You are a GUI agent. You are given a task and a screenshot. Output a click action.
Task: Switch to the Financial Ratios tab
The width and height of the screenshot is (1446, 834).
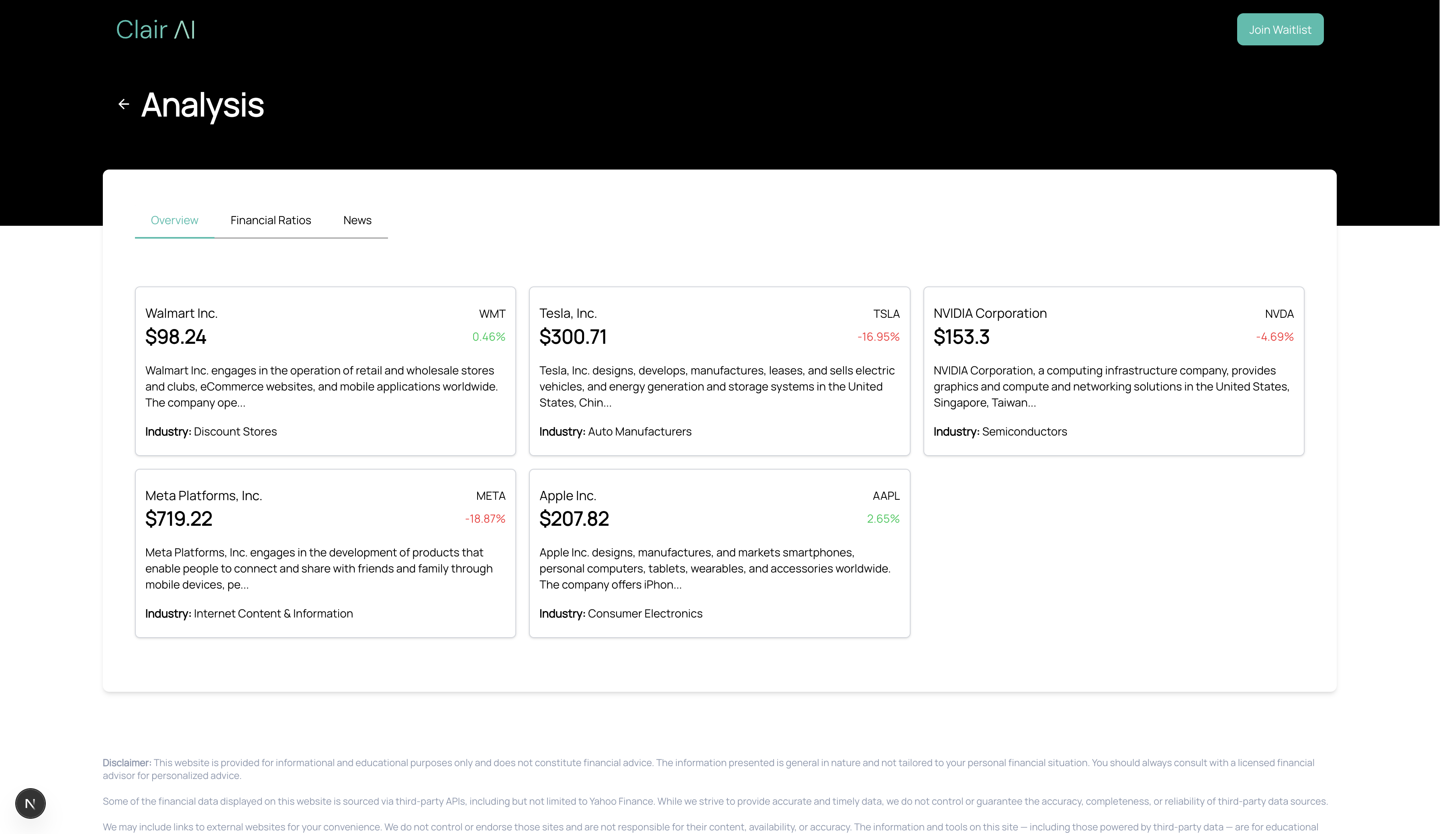click(x=270, y=221)
